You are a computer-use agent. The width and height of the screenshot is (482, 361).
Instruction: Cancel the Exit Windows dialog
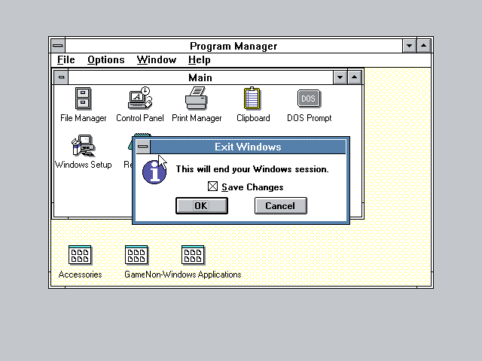point(281,205)
